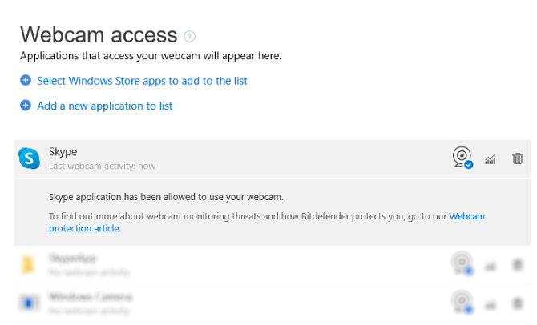Delete Windows Camera from the list
537x325 pixels.
(518, 303)
